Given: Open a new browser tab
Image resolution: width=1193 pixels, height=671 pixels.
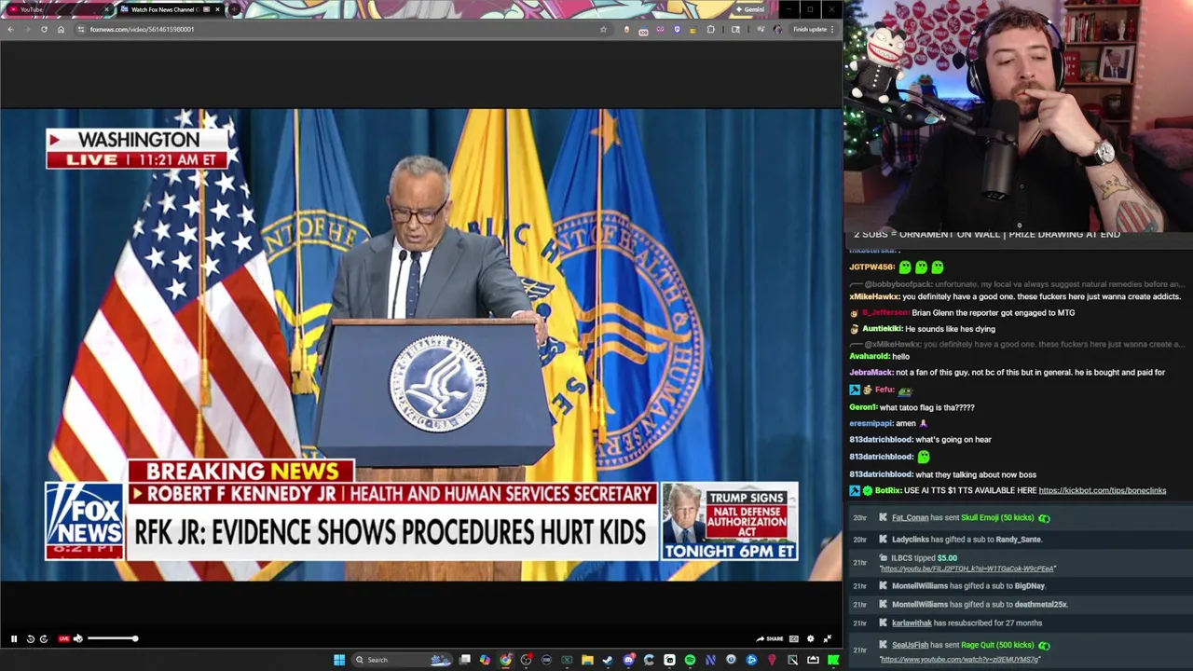Looking at the screenshot, I should (x=234, y=9).
